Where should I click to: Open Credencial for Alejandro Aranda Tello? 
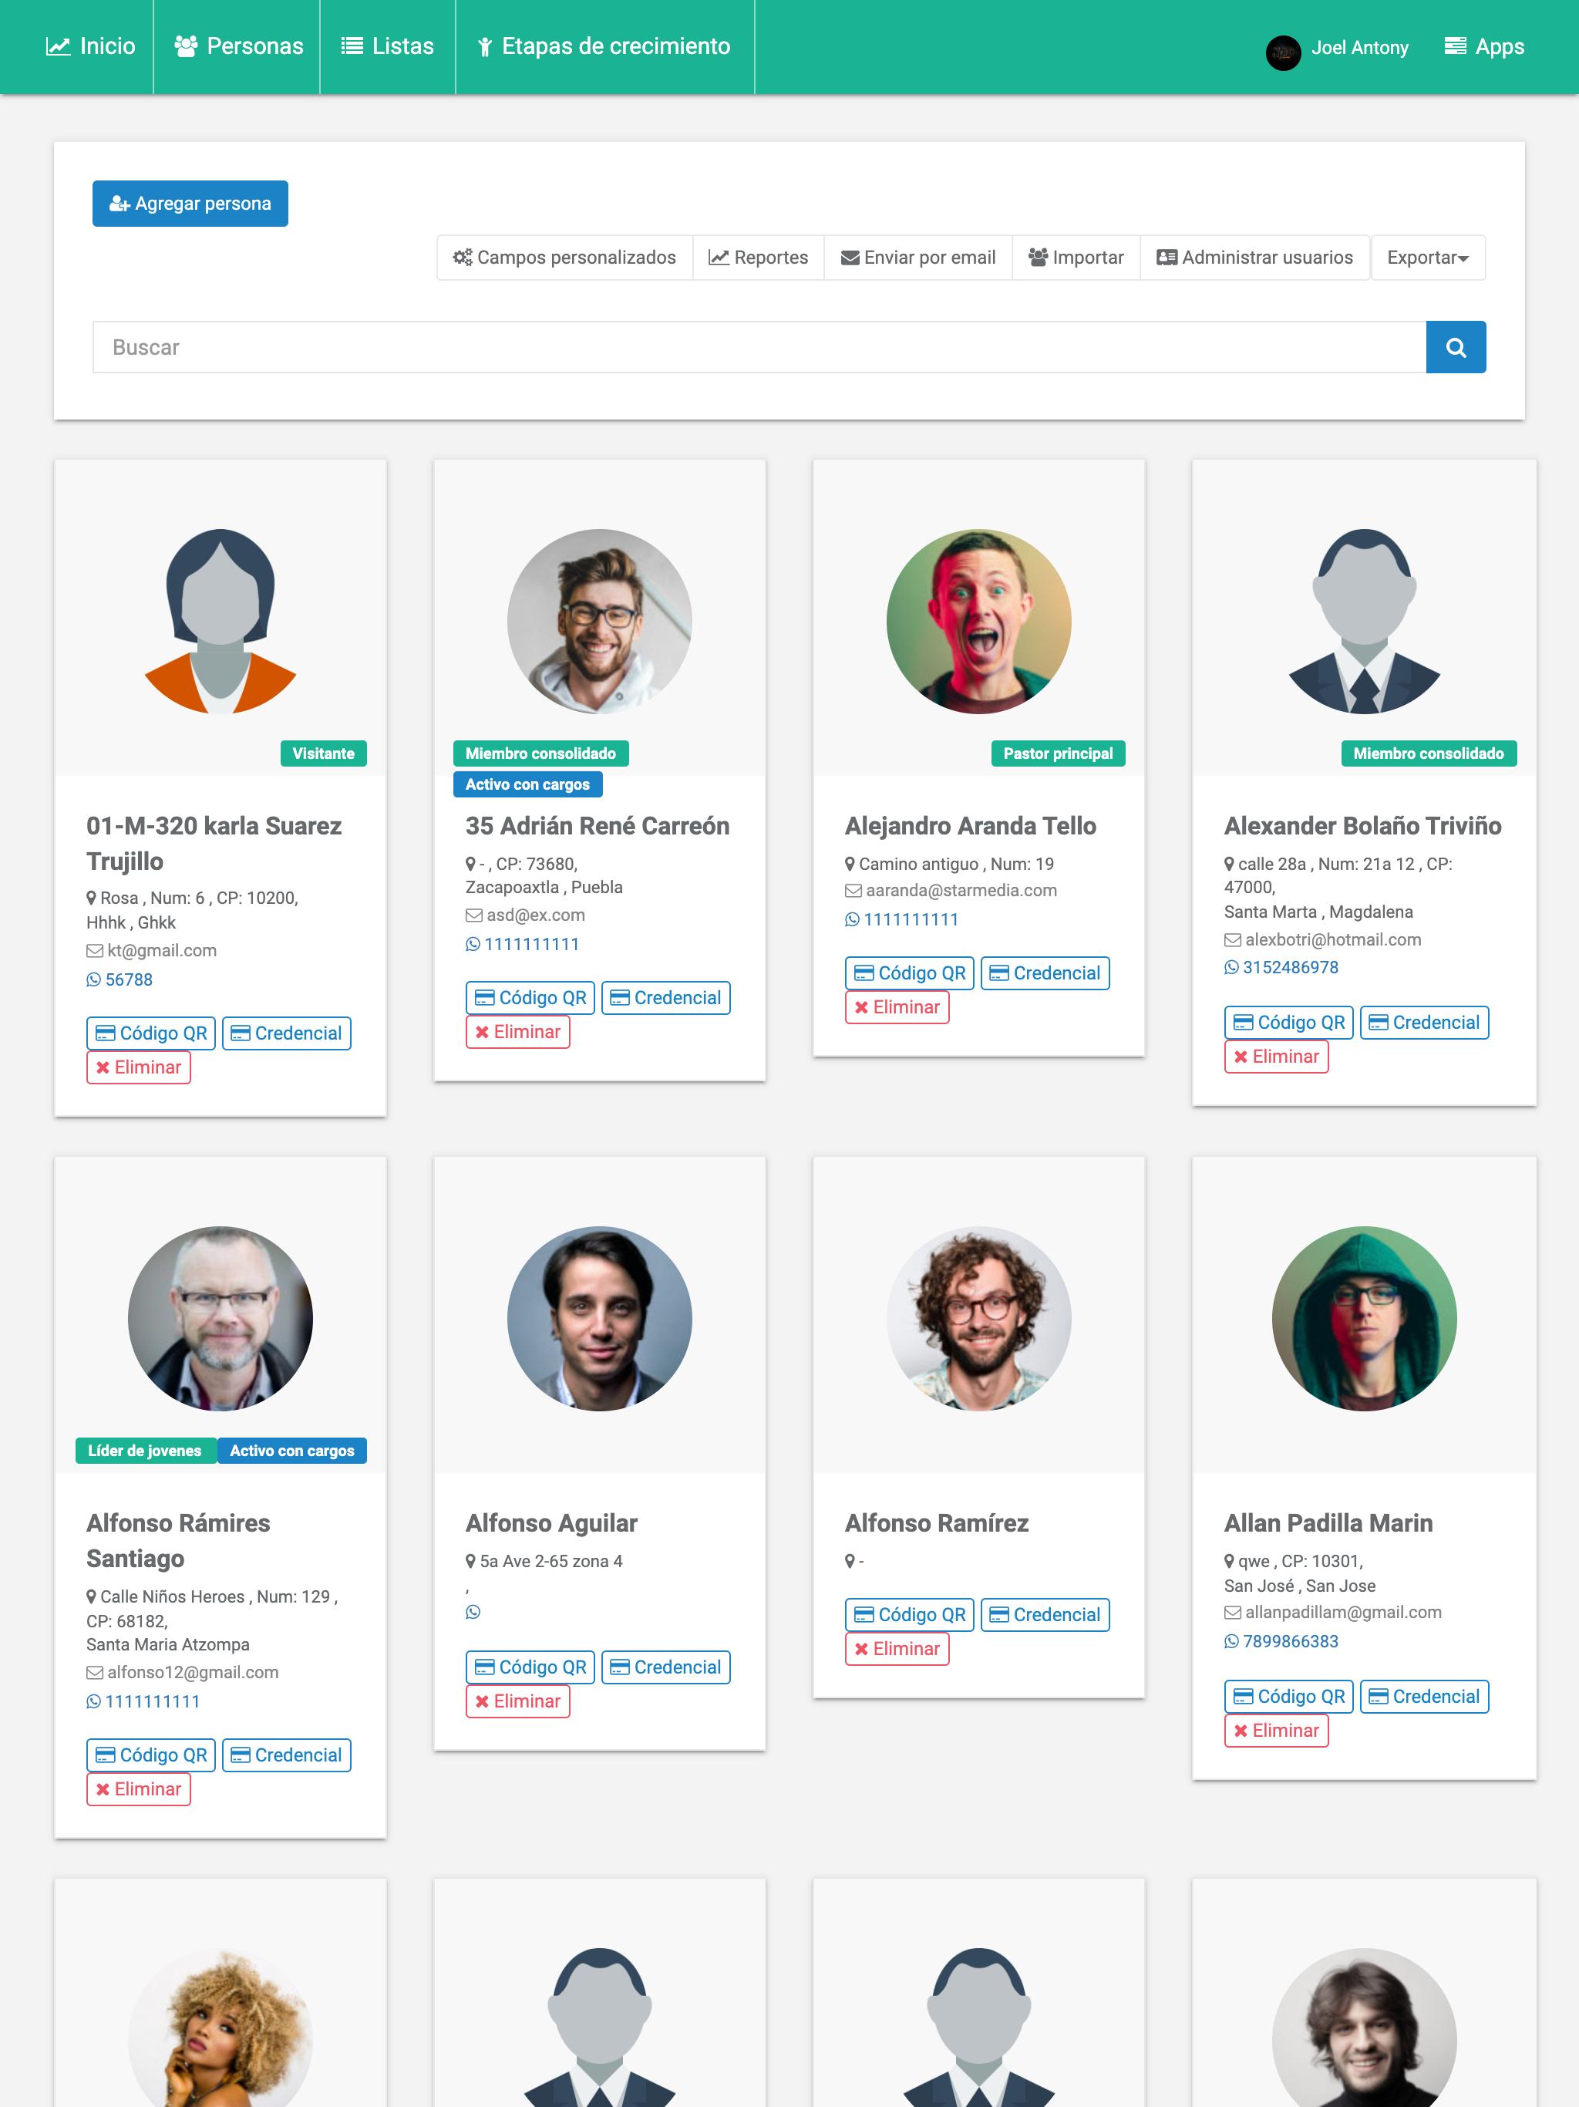pos(1045,973)
